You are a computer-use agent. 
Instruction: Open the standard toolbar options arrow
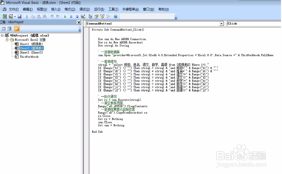176,18
